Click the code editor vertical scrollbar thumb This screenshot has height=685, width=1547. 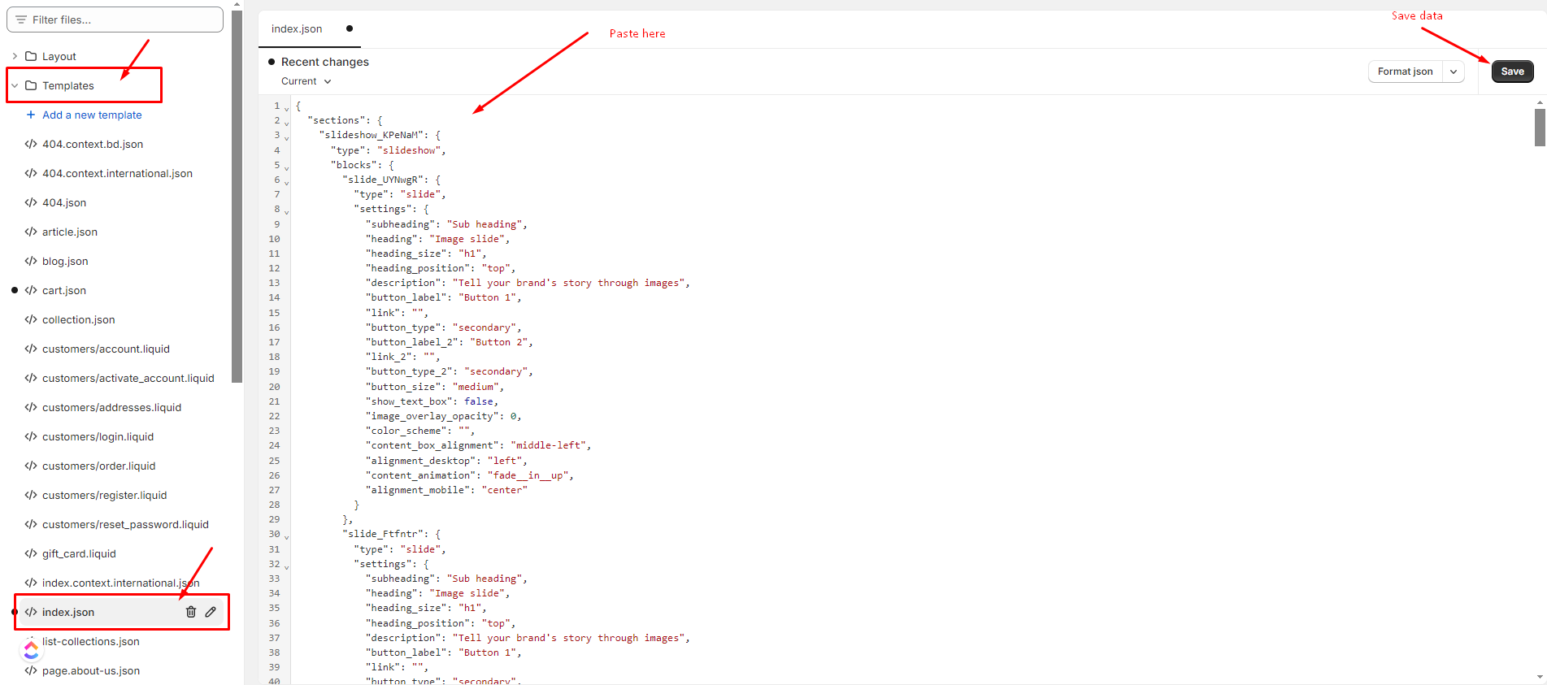click(x=1540, y=127)
